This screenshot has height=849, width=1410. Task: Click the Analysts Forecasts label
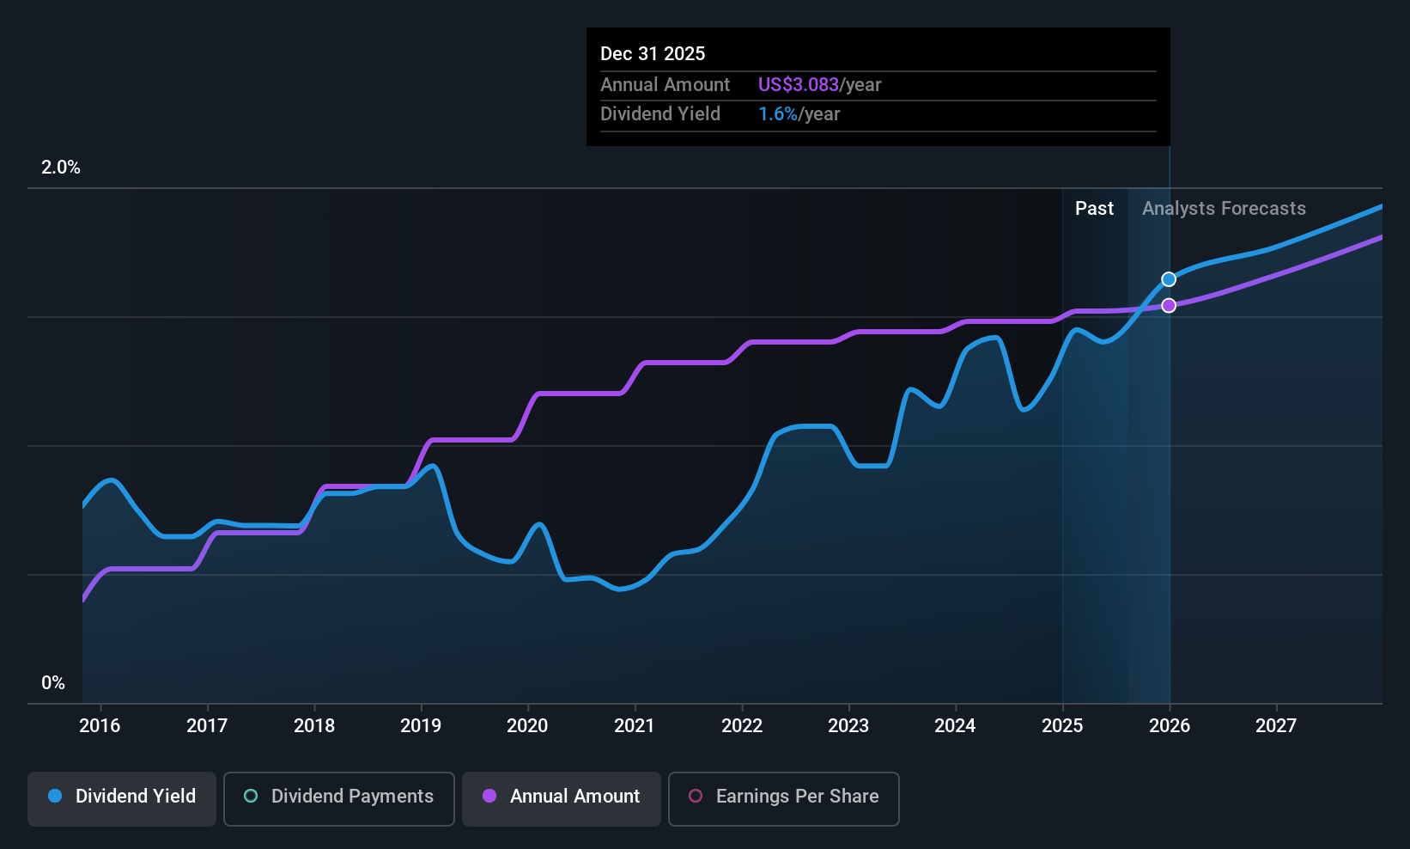[x=1224, y=209]
